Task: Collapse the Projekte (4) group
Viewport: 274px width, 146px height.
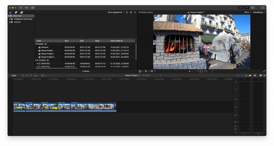Action: pos(36,44)
